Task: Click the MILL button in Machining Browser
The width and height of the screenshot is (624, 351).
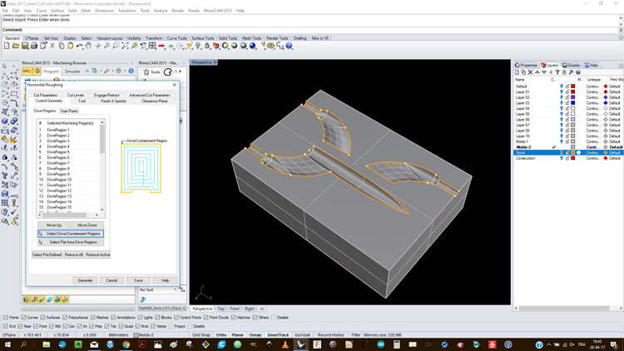Action: 27,72
